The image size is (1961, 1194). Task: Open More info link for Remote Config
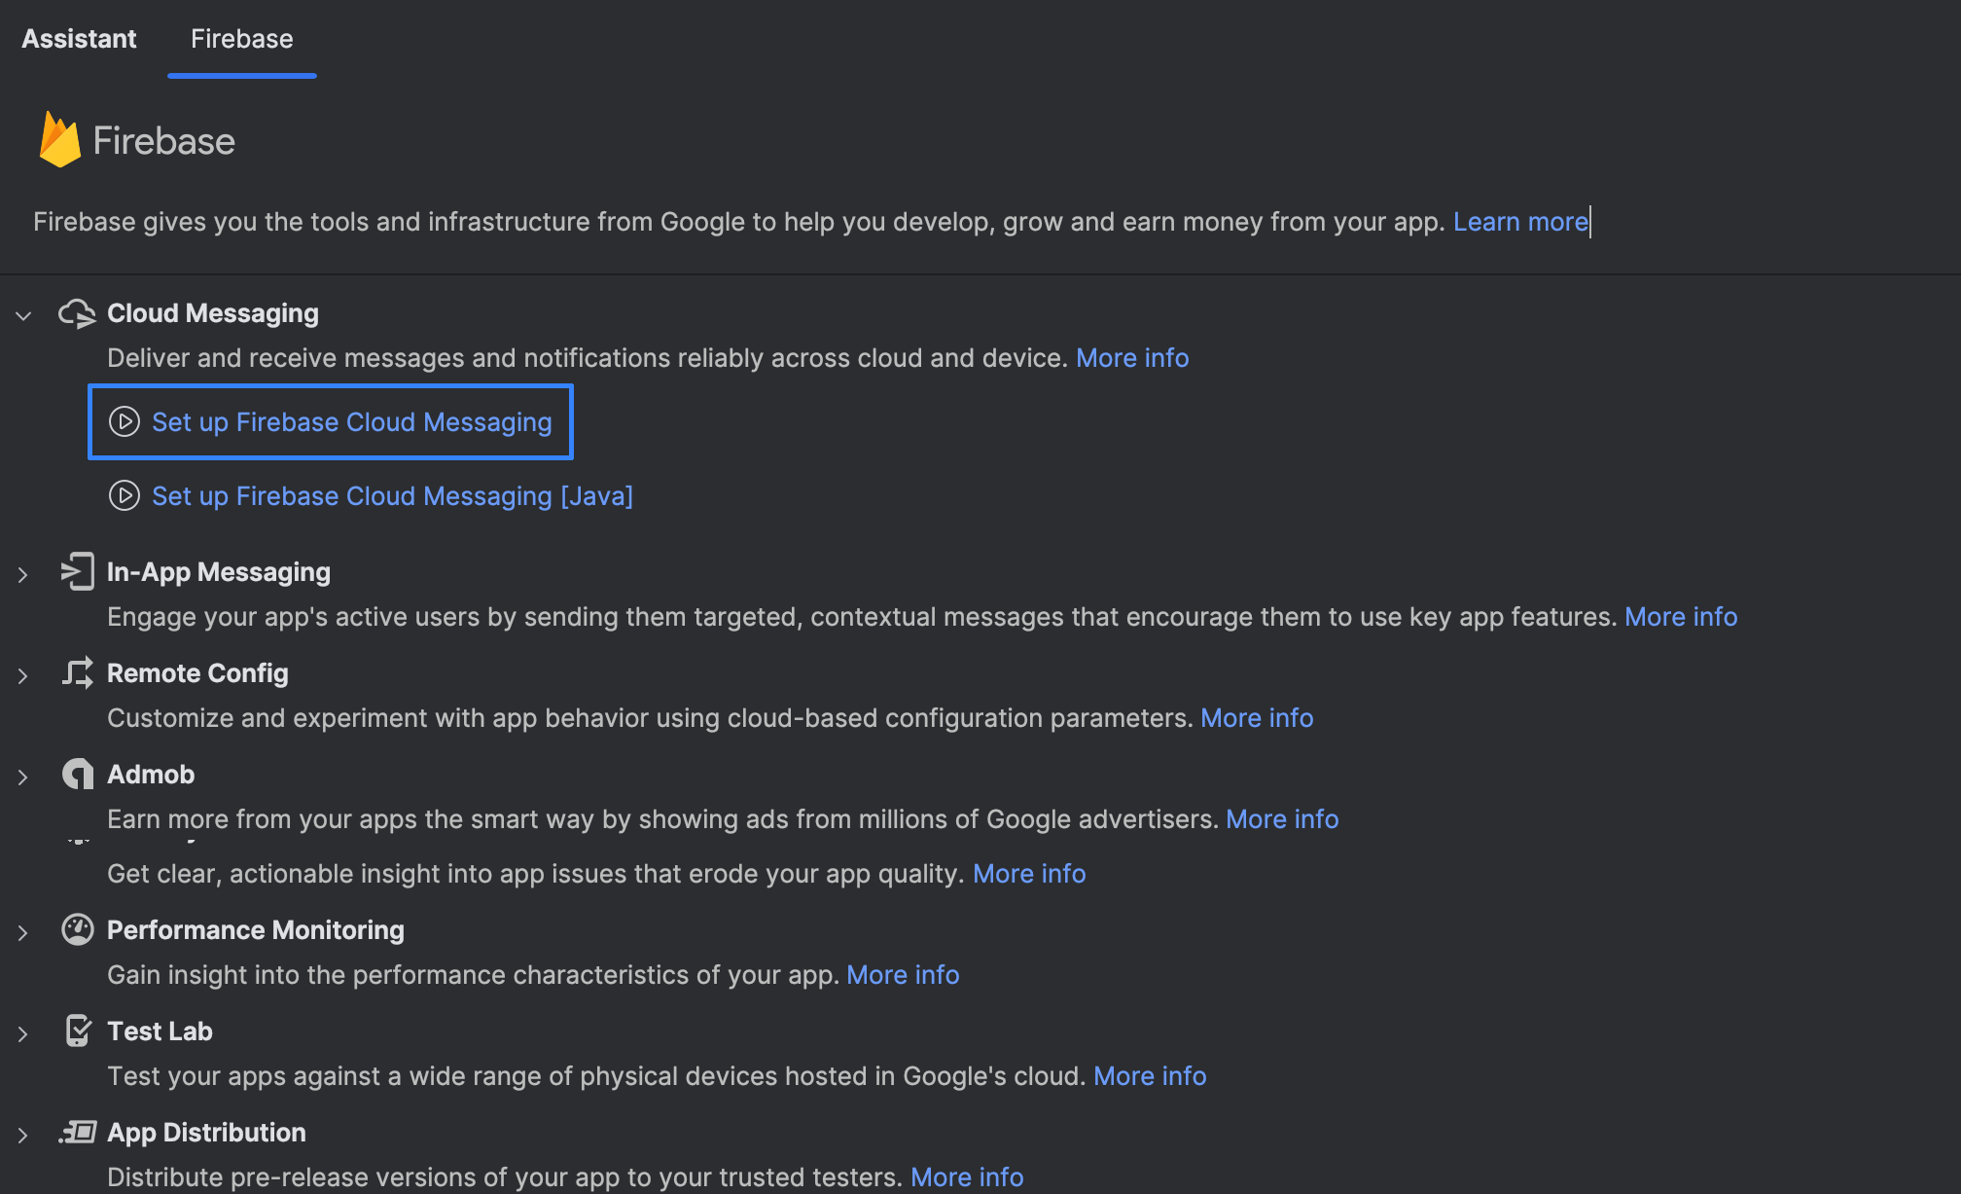coord(1257,718)
